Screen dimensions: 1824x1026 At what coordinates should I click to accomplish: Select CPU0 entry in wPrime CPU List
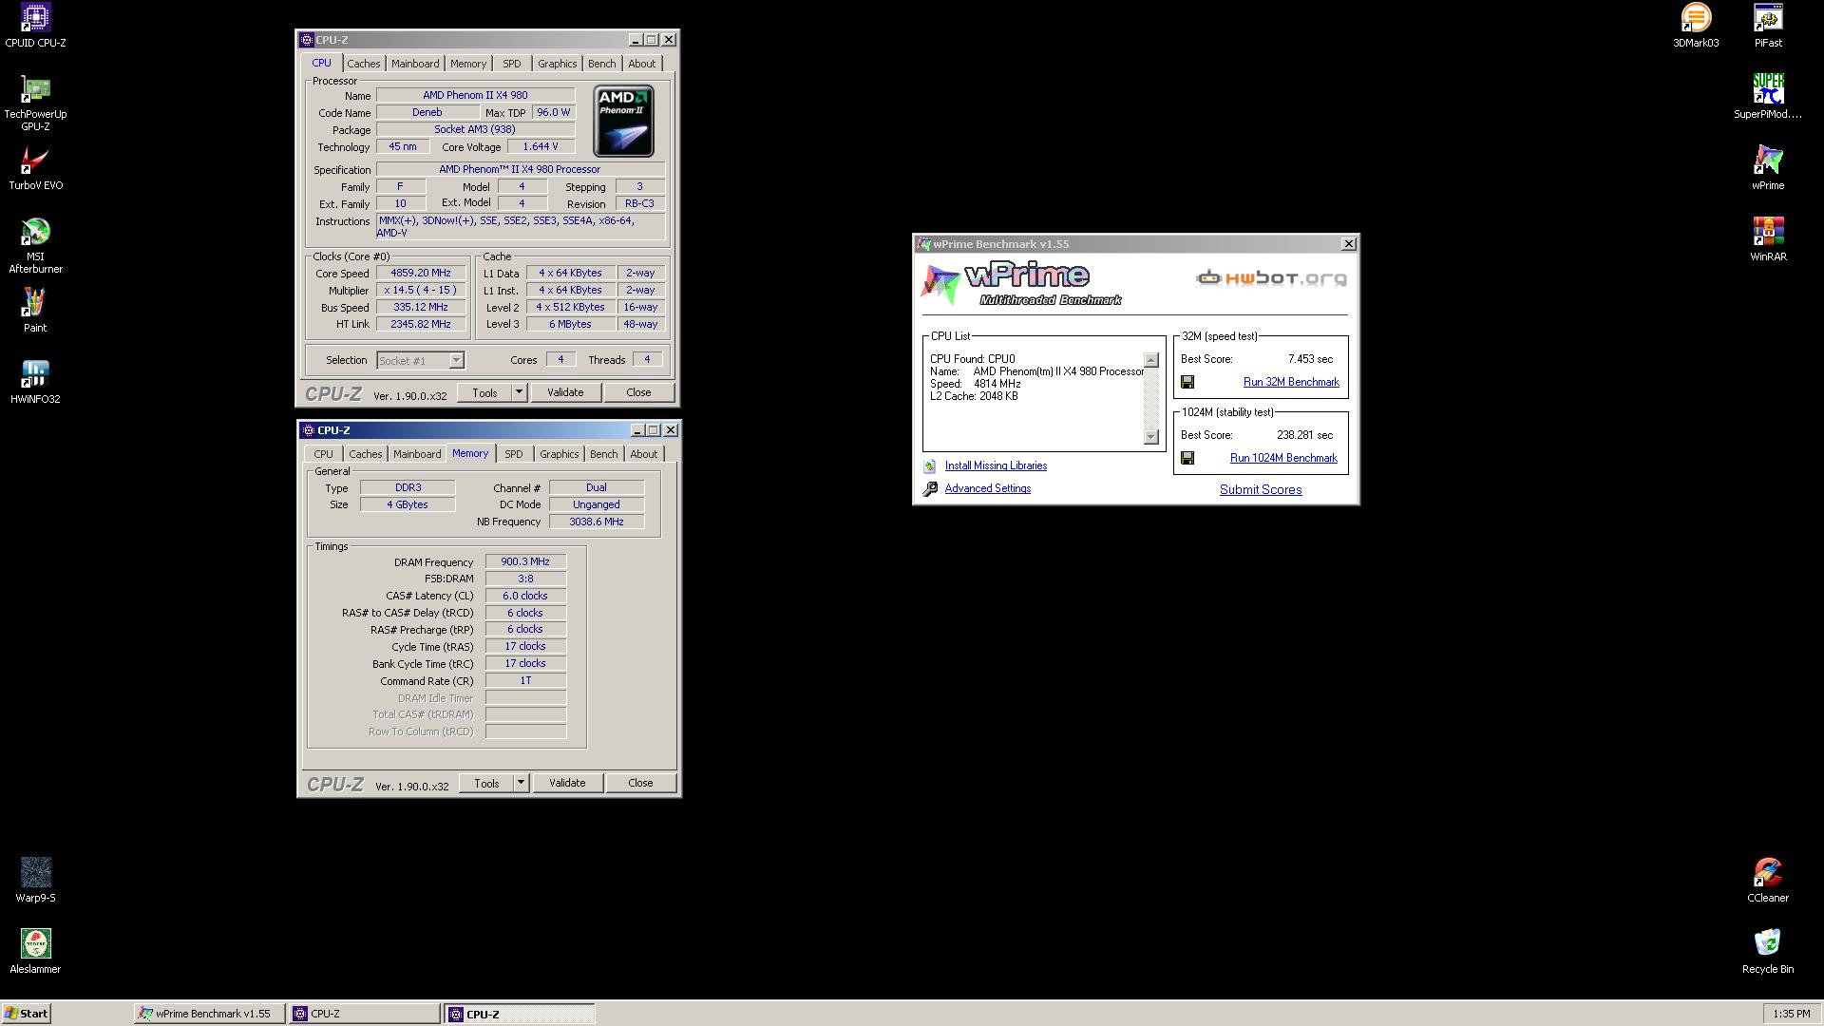[972, 359]
